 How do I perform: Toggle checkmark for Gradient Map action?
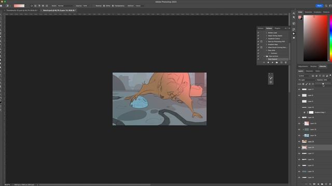258,44
